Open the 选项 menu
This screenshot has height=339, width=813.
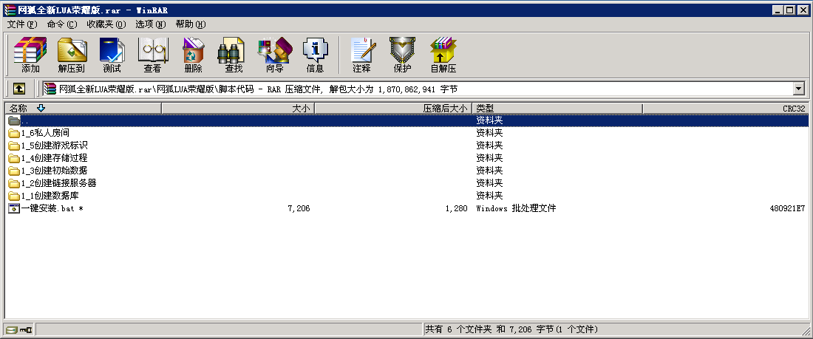point(150,24)
